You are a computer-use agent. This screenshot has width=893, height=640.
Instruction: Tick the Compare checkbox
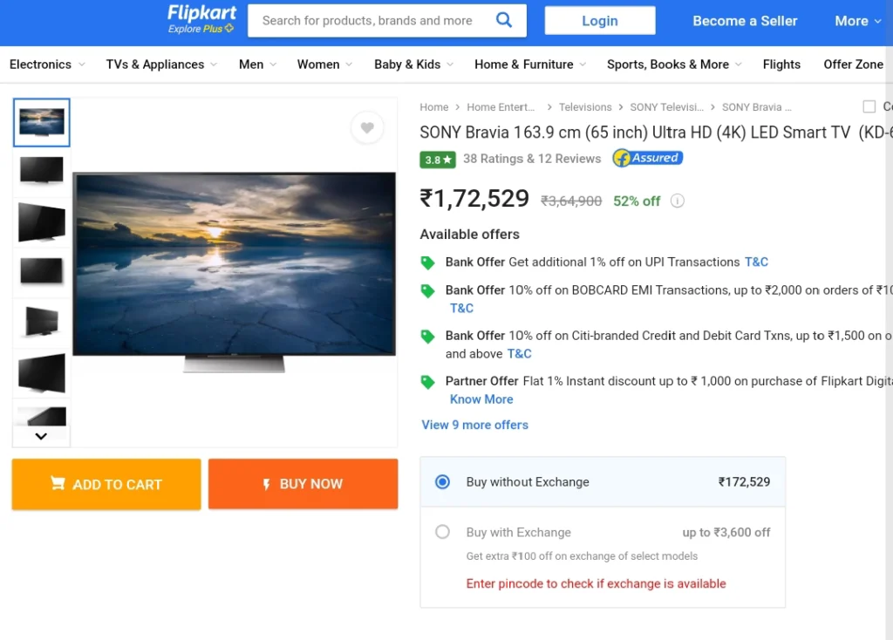(869, 106)
